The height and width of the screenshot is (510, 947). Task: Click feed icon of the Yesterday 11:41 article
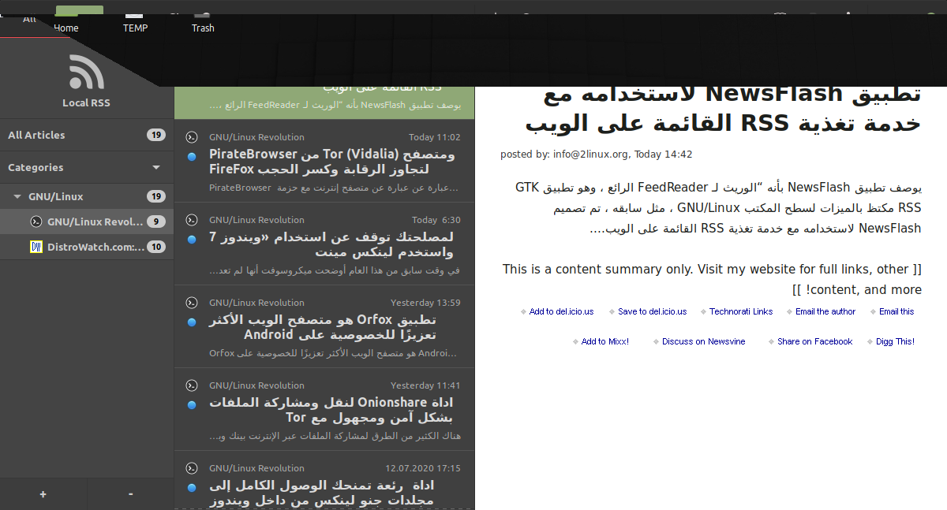[191, 385]
